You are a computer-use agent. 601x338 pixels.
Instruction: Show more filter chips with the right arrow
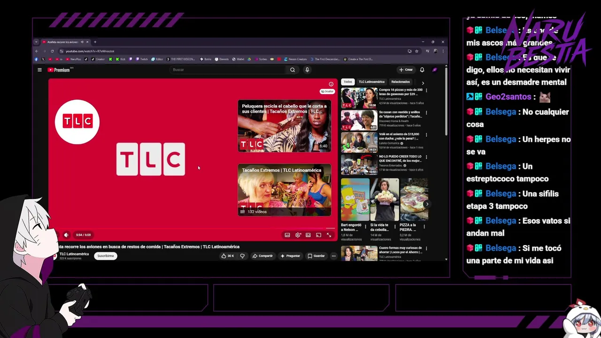(423, 83)
